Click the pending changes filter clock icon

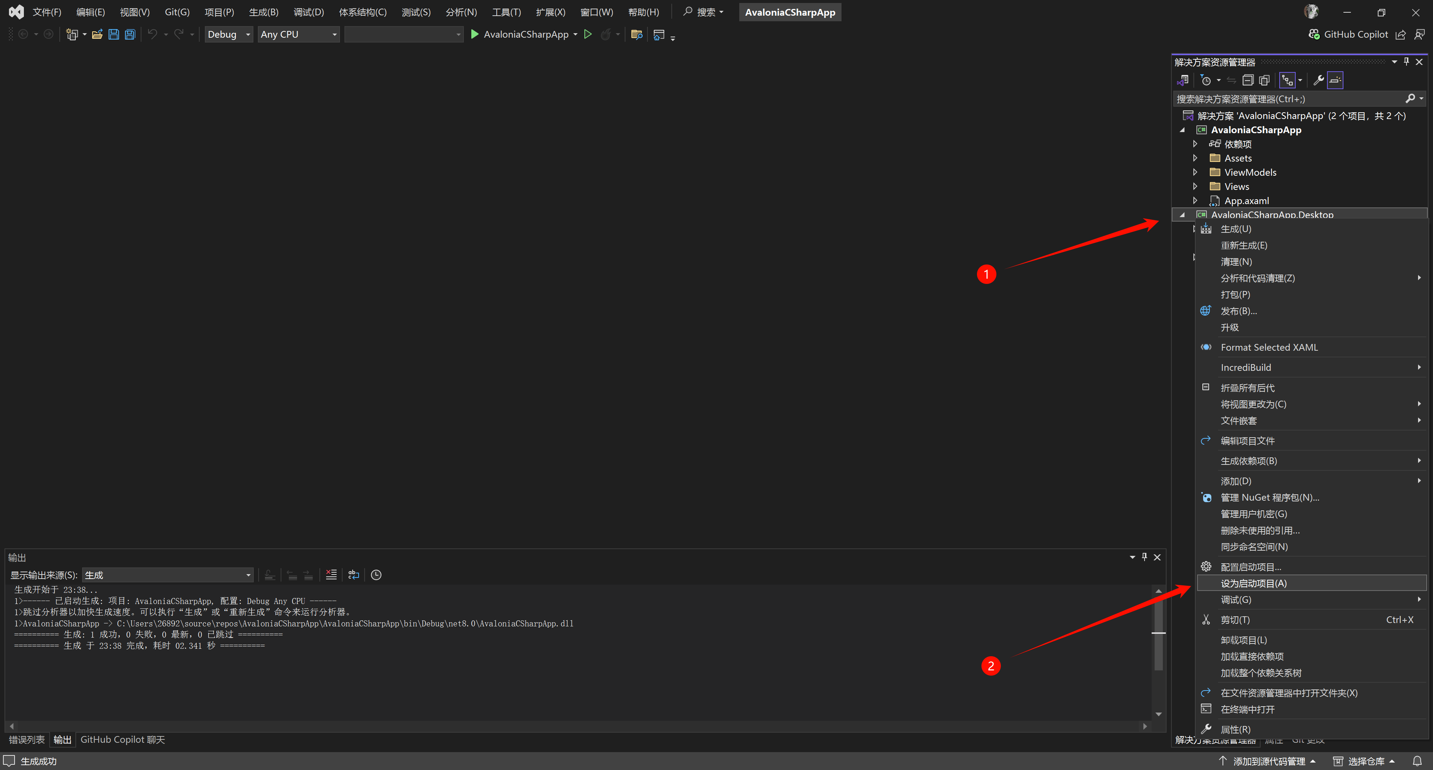[1205, 81]
